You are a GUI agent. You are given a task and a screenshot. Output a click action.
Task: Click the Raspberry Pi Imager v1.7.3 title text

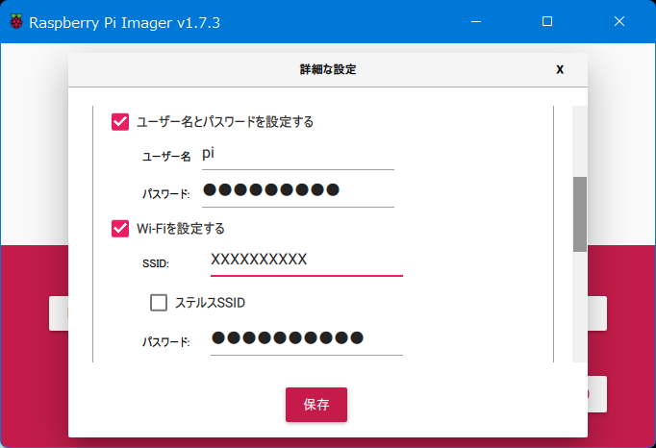click(x=124, y=22)
